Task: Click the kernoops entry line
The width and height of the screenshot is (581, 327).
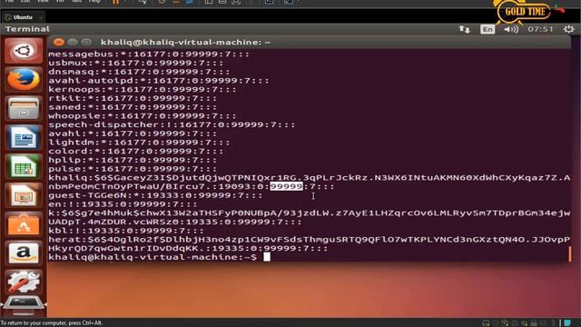Action: [143, 90]
